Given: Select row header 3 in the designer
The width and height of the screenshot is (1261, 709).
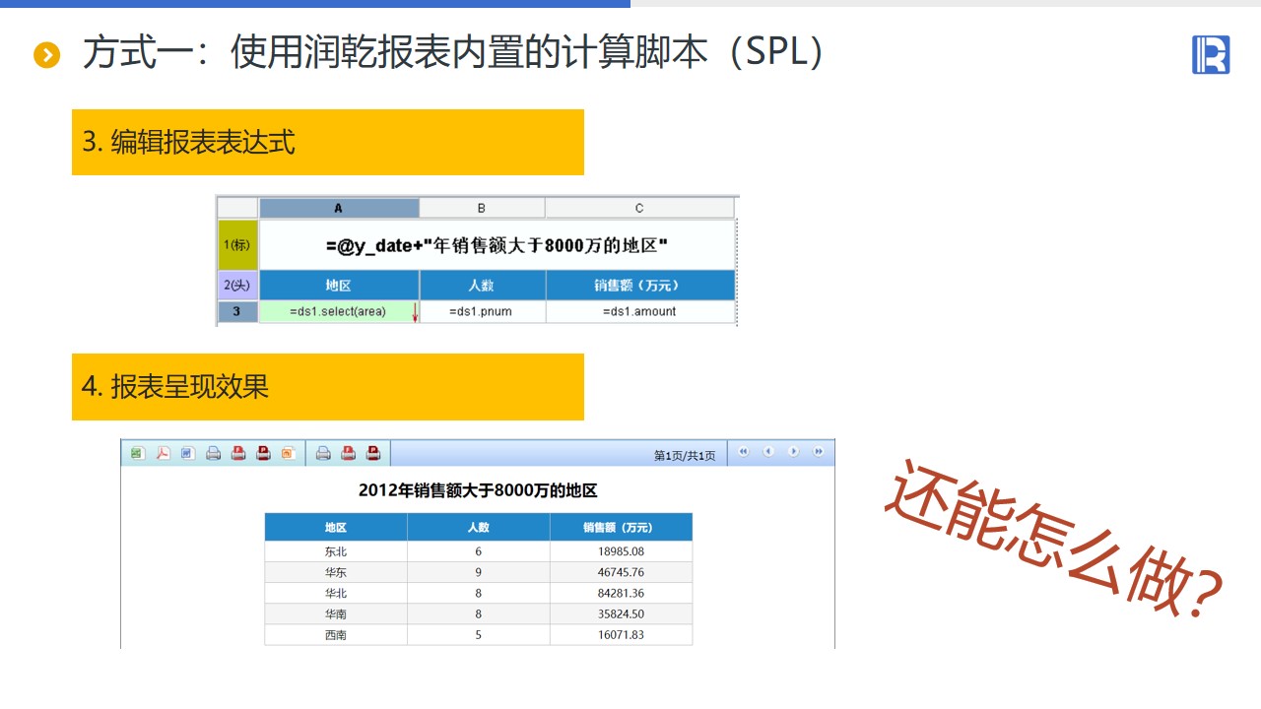Looking at the screenshot, I should tap(237, 312).
